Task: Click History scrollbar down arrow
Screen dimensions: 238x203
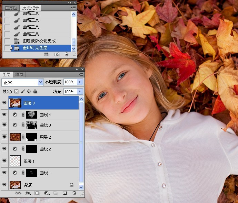Action: click(73, 49)
